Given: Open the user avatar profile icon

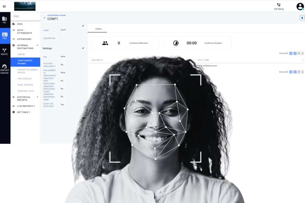Looking at the screenshot, I should [300, 6].
